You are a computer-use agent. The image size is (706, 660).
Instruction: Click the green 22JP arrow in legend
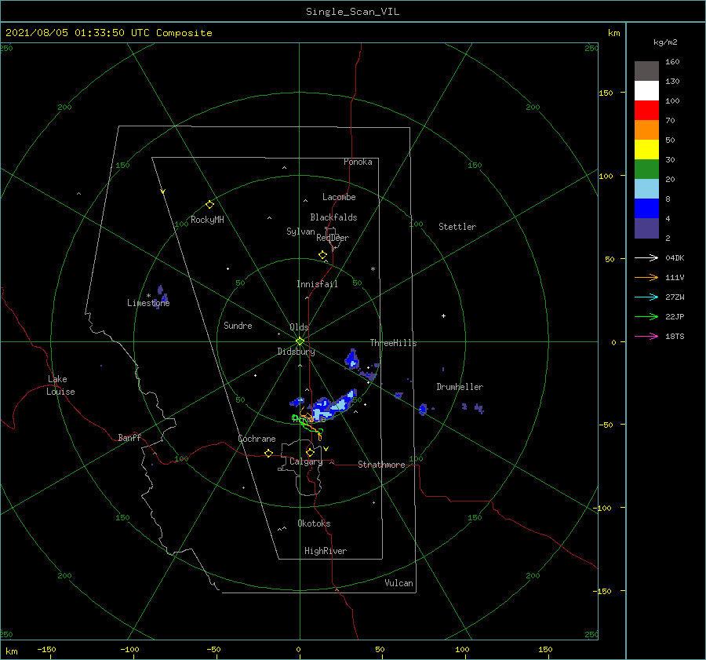(646, 317)
